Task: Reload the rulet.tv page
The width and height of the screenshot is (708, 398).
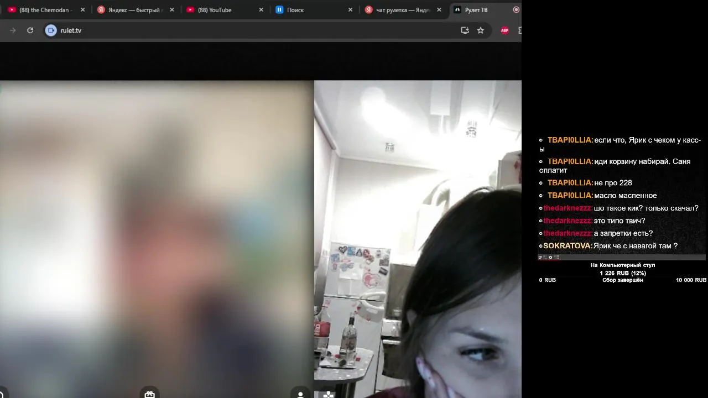Action: click(30, 30)
